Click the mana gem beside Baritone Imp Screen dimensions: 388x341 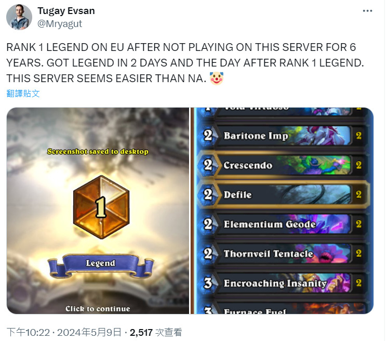(x=208, y=136)
